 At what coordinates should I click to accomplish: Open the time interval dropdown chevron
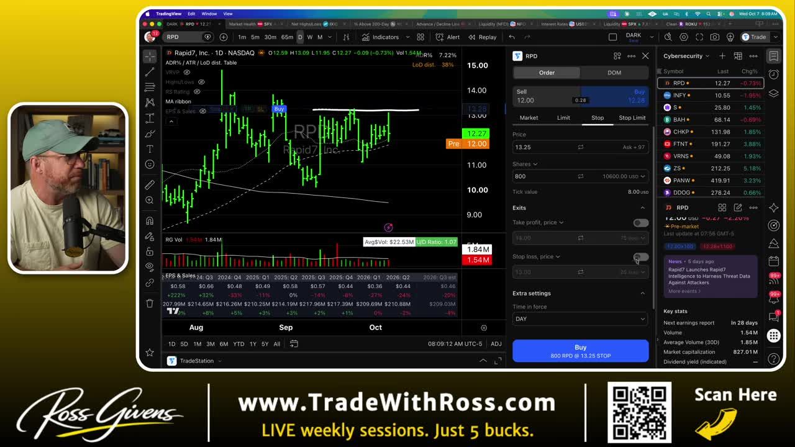tap(330, 37)
